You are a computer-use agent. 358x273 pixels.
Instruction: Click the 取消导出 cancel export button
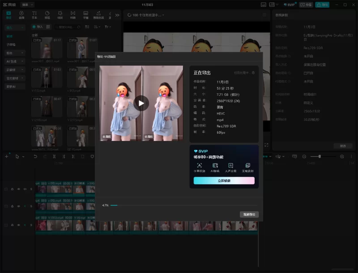click(249, 214)
